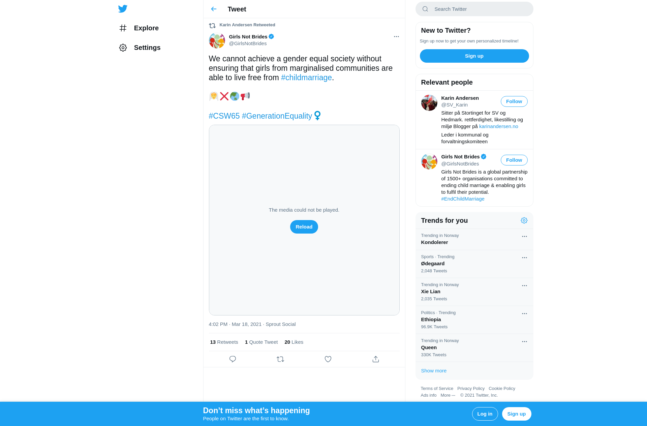Like the tweet with the heart icon
647x426 pixels.
click(x=328, y=359)
